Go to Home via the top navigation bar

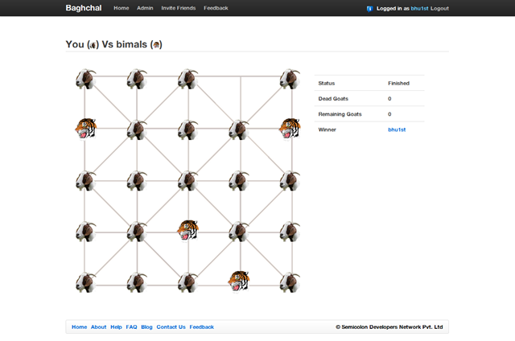[121, 8]
